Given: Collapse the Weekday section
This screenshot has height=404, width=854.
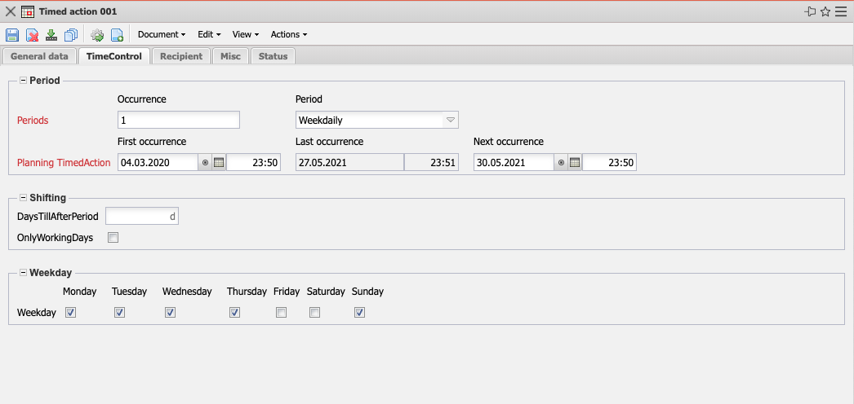Looking at the screenshot, I should 24,273.
